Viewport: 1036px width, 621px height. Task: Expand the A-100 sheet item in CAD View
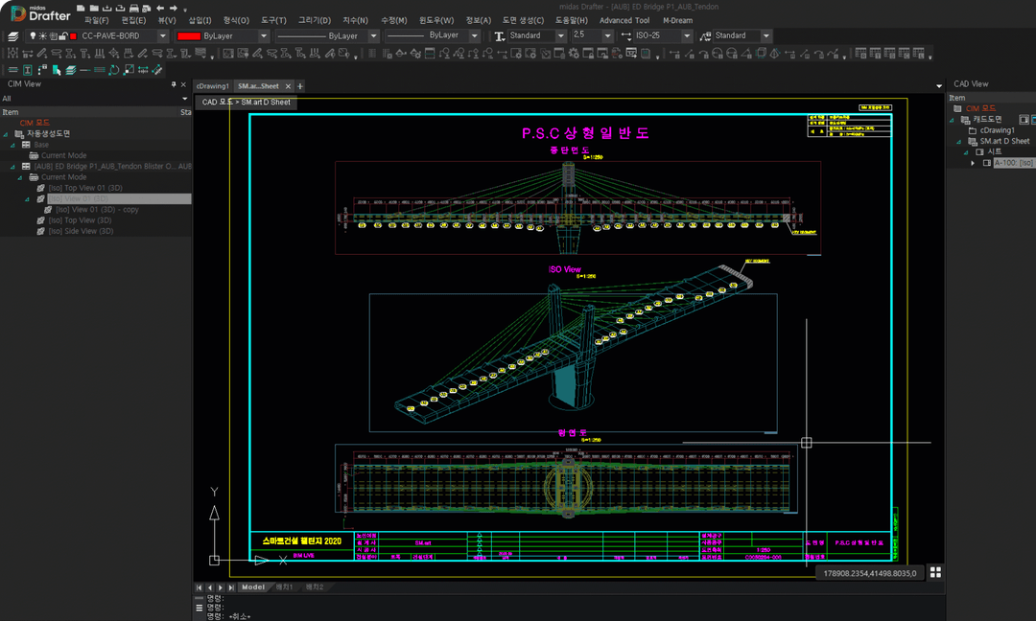pos(973,163)
